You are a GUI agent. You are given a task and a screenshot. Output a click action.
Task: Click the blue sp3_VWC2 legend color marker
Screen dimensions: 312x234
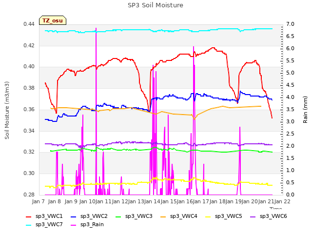tap(74, 217)
